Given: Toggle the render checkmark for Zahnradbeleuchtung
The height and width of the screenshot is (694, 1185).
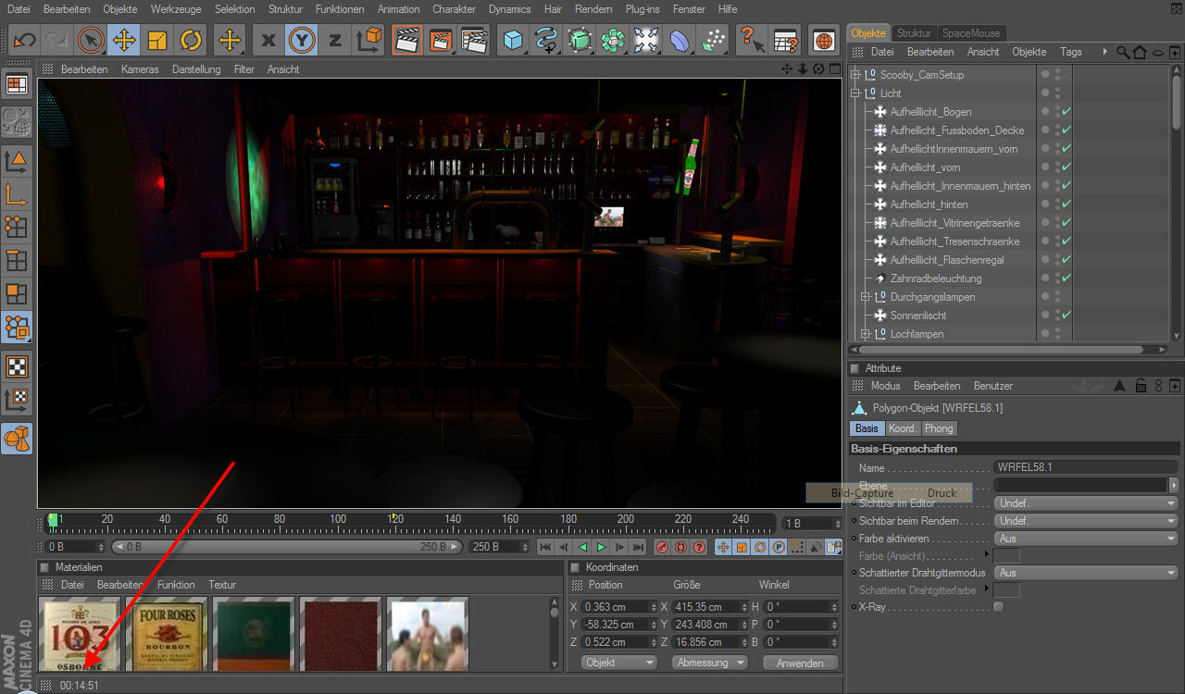Looking at the screenshot, I should pos(1066,279).
